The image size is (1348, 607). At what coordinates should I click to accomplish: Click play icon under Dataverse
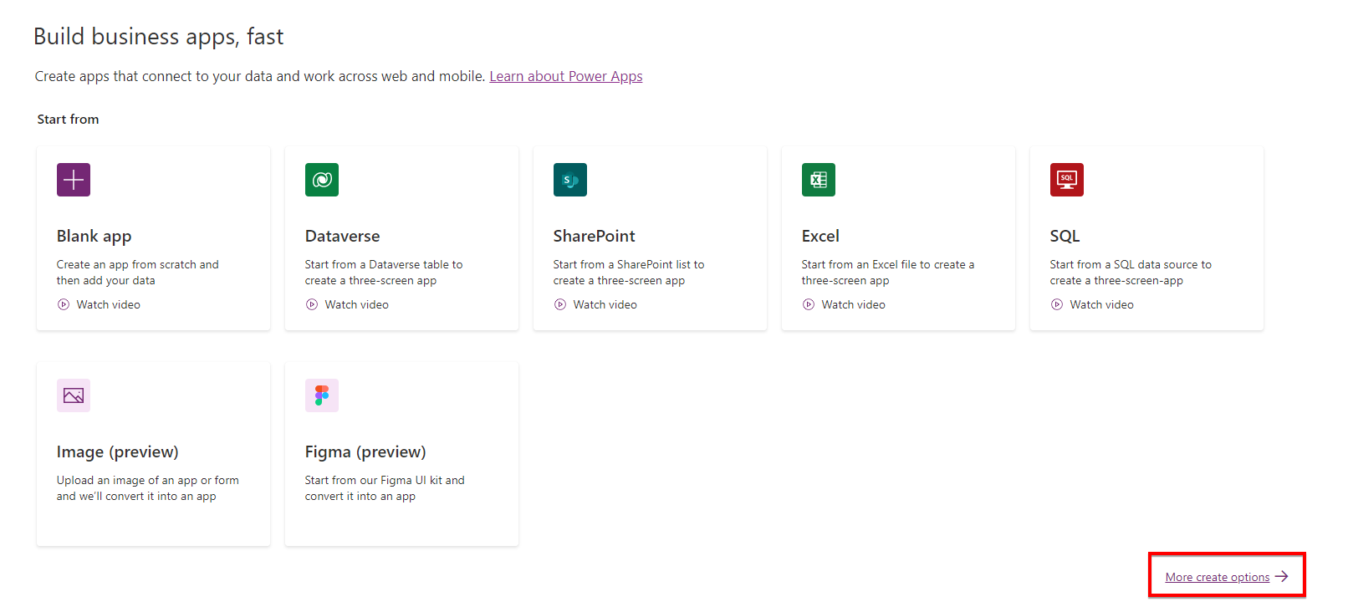pos(312,304)
